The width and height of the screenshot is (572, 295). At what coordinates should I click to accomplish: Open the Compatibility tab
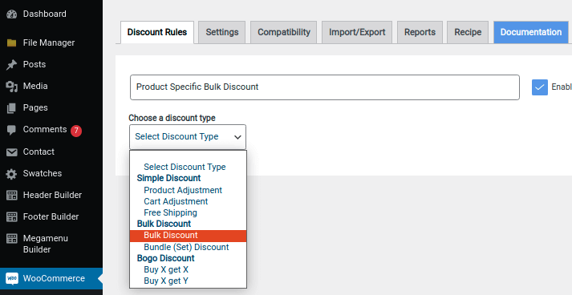(x=284, y=32)
